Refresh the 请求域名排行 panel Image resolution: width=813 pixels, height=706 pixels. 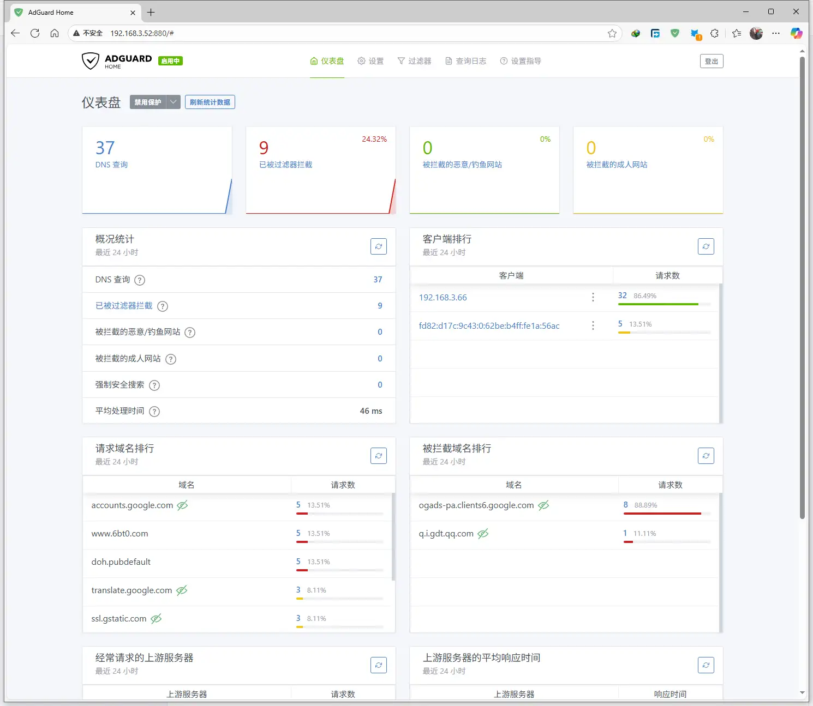[x=379, y=456]
